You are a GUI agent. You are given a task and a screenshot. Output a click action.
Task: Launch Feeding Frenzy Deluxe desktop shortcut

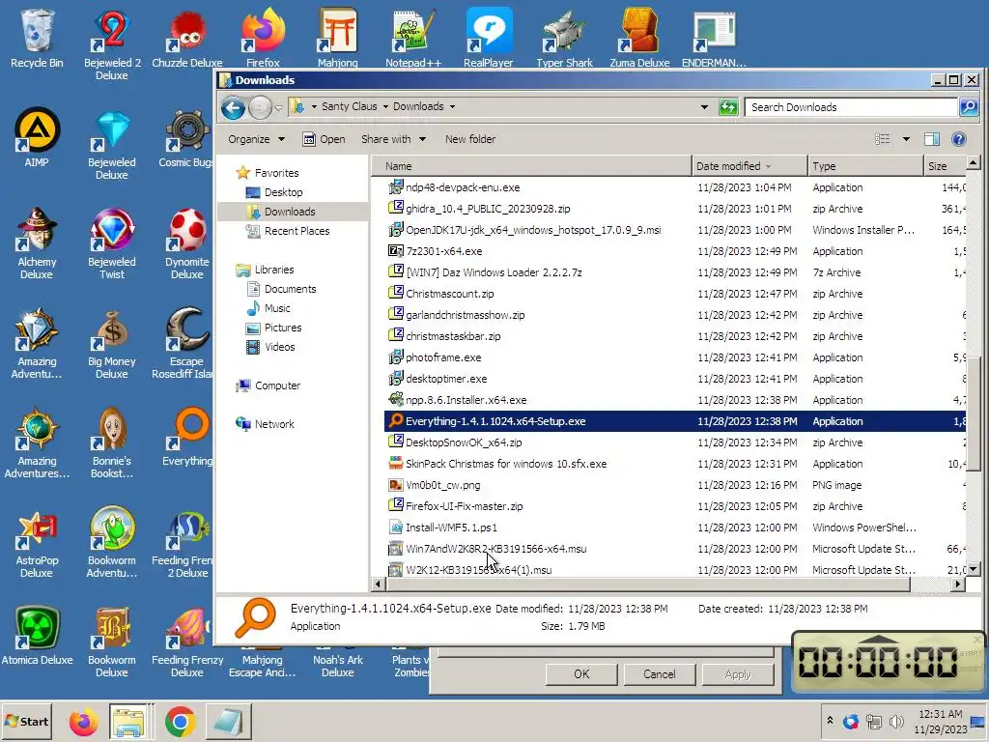pyautogui.click(x=186, y=642)
